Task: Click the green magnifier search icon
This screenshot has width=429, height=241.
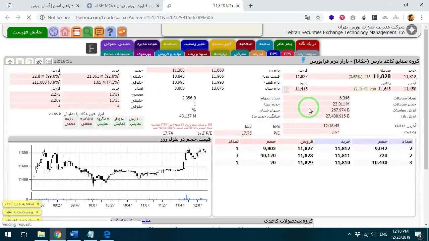Action: tap(88, 32)
